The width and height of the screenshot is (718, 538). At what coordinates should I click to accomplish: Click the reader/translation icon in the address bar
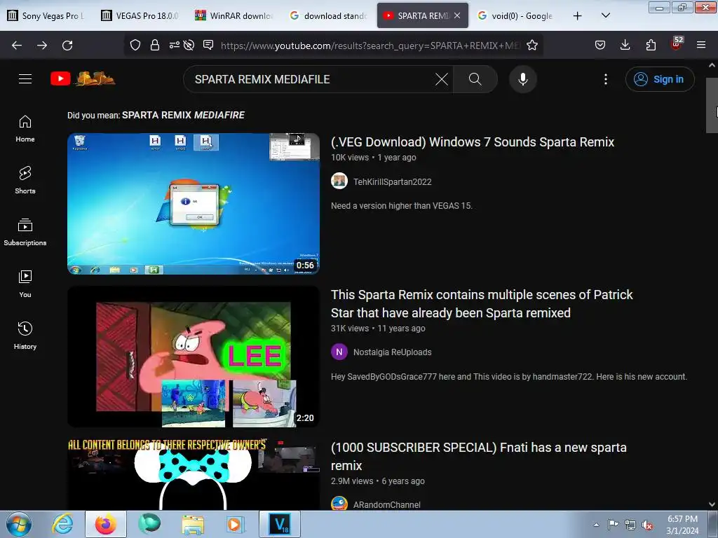click(x=208, y=45)
